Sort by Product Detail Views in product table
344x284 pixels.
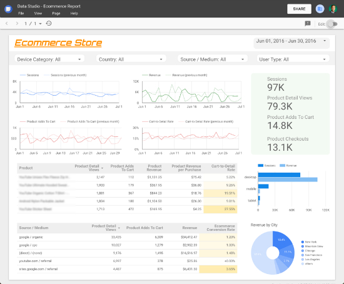tap(89, 168)
